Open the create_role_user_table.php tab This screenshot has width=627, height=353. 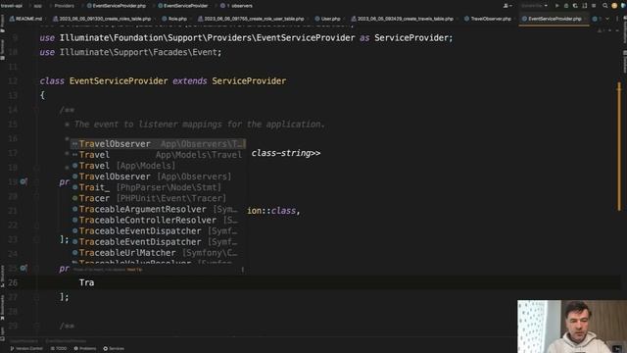coord(251,19)
